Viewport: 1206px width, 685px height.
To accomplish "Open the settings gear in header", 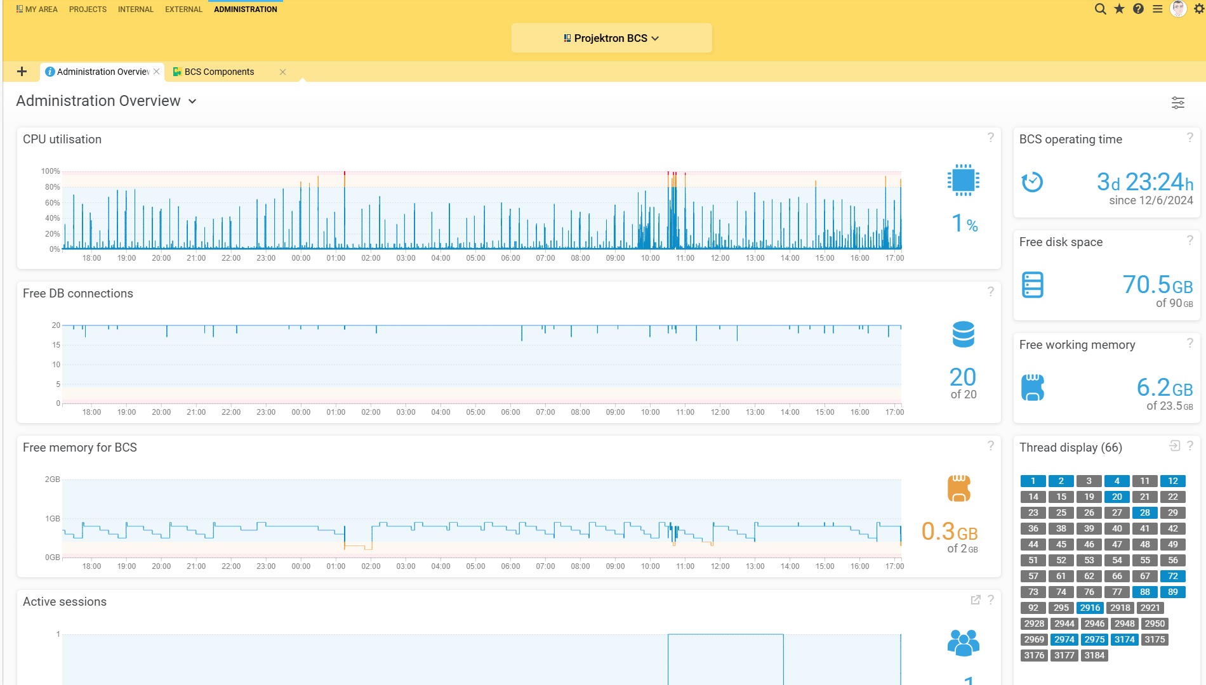I will point(1199,9).
